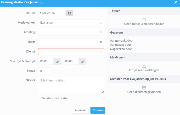
Task: Expand the Team dropdown
Action: (71, 42)
